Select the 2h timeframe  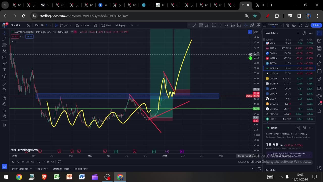42,25
